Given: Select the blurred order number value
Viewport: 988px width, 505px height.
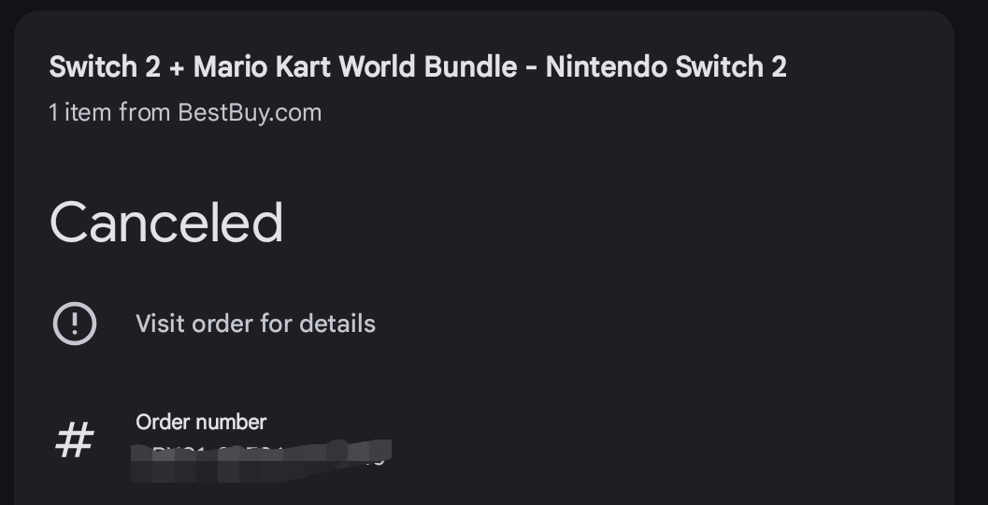Looking at the screenshot, I should tap(261, 460).
